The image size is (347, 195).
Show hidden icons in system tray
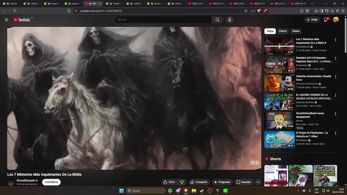pos(298,191)
